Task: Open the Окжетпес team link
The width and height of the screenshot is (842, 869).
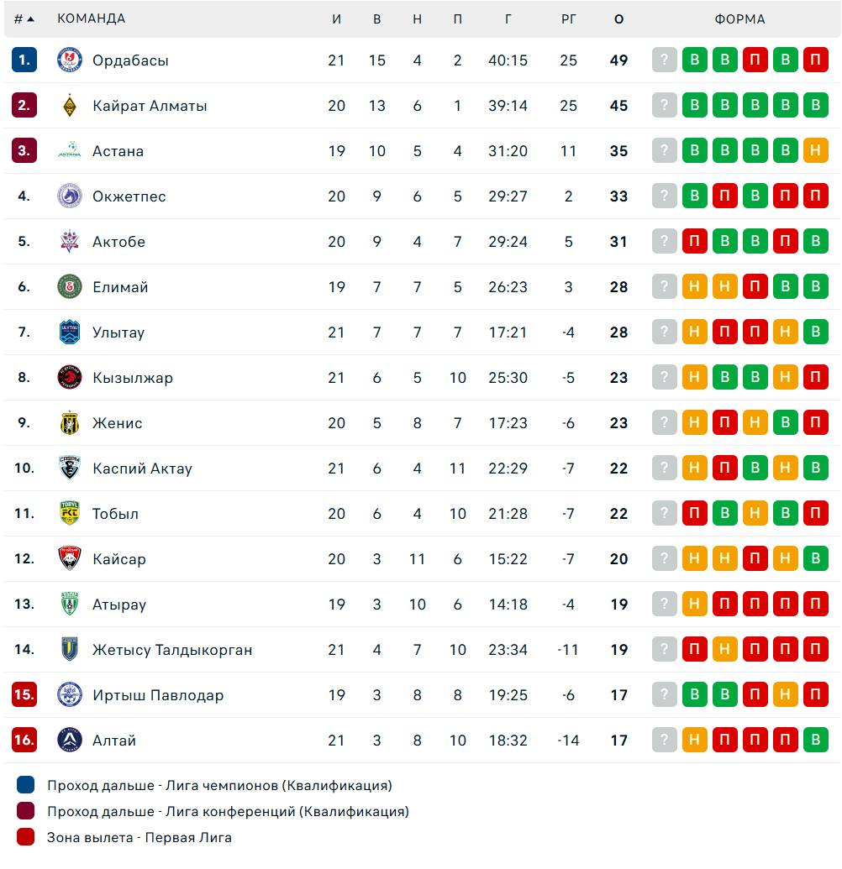Action: click(x=129, y=196)
